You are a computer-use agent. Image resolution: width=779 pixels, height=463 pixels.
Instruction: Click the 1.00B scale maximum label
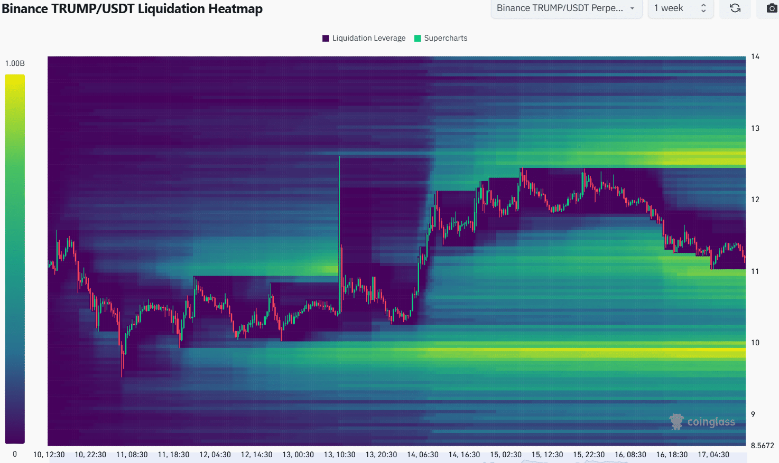[x=15, y=63]
